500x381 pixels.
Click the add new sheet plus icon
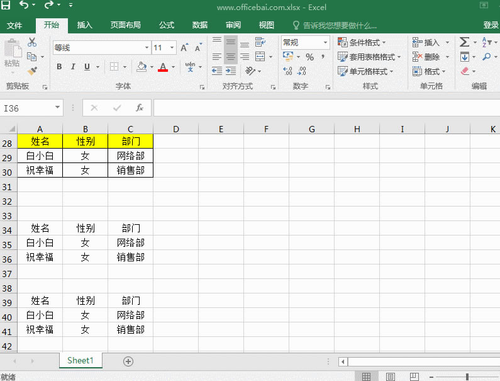pos(128,361)
